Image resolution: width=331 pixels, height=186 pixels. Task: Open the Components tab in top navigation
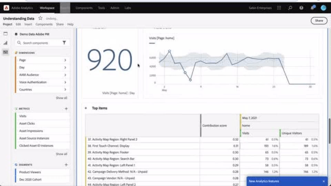pyautogui.click(x=84, y=8)
